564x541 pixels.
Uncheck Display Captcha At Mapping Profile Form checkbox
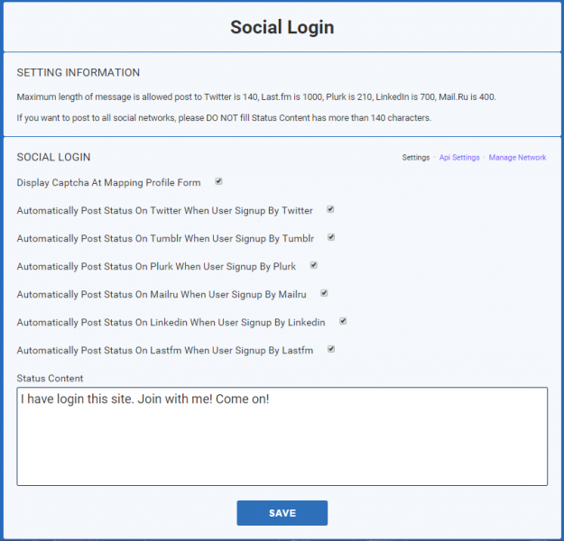pos(218,181)
